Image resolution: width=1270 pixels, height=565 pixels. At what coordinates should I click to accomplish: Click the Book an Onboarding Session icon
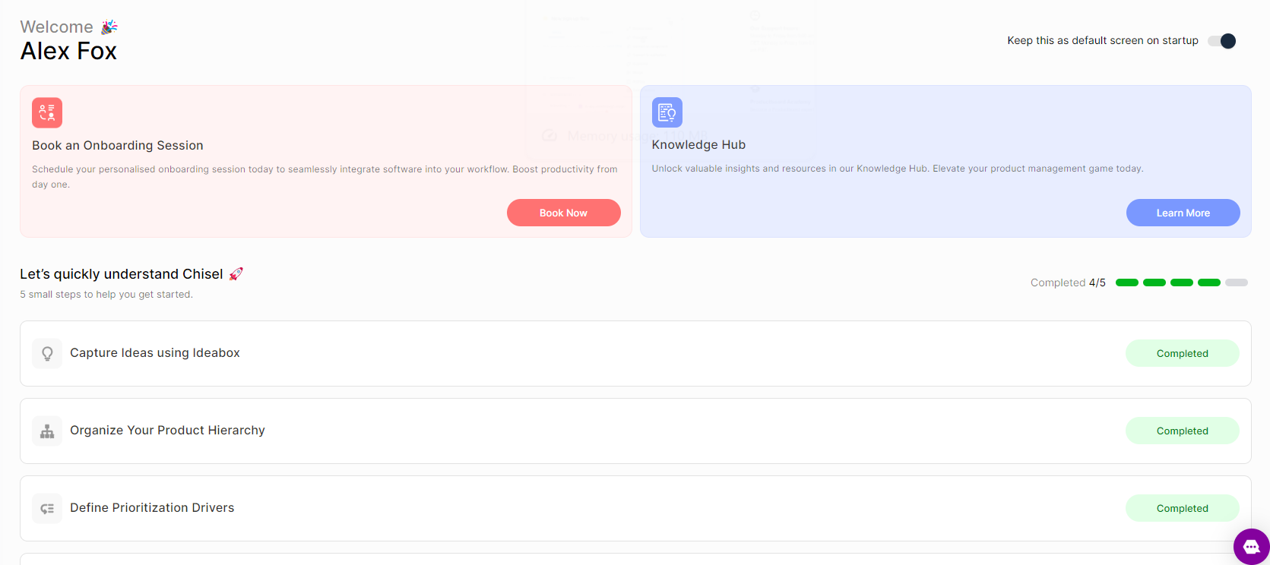click(47, 113)
